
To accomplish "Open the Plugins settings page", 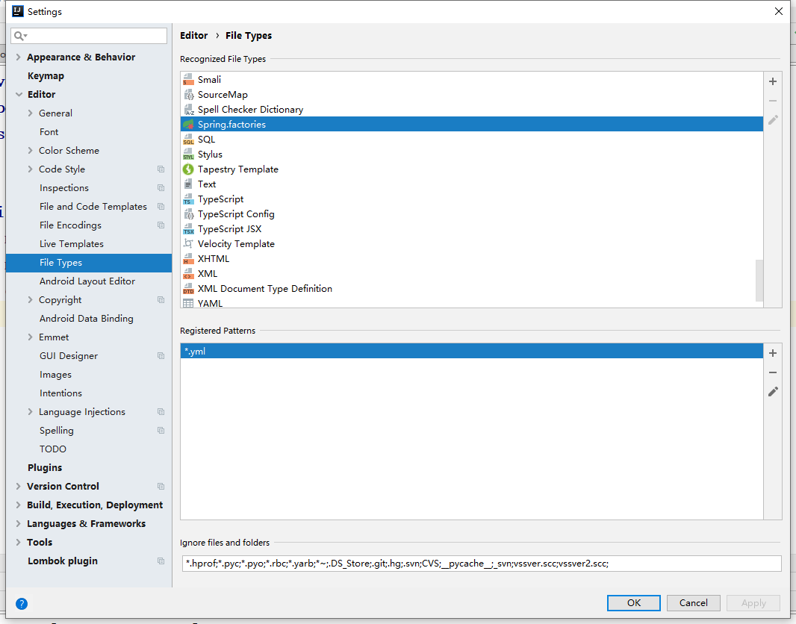I will coord(45,468).
